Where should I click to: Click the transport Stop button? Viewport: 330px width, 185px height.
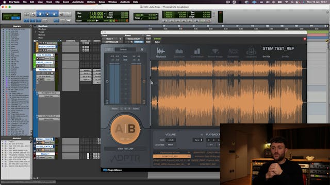pyautogui.click(x=197, y=21)
